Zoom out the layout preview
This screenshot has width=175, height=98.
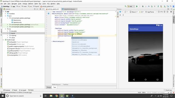pyautogui.click(x=159, y=12)
